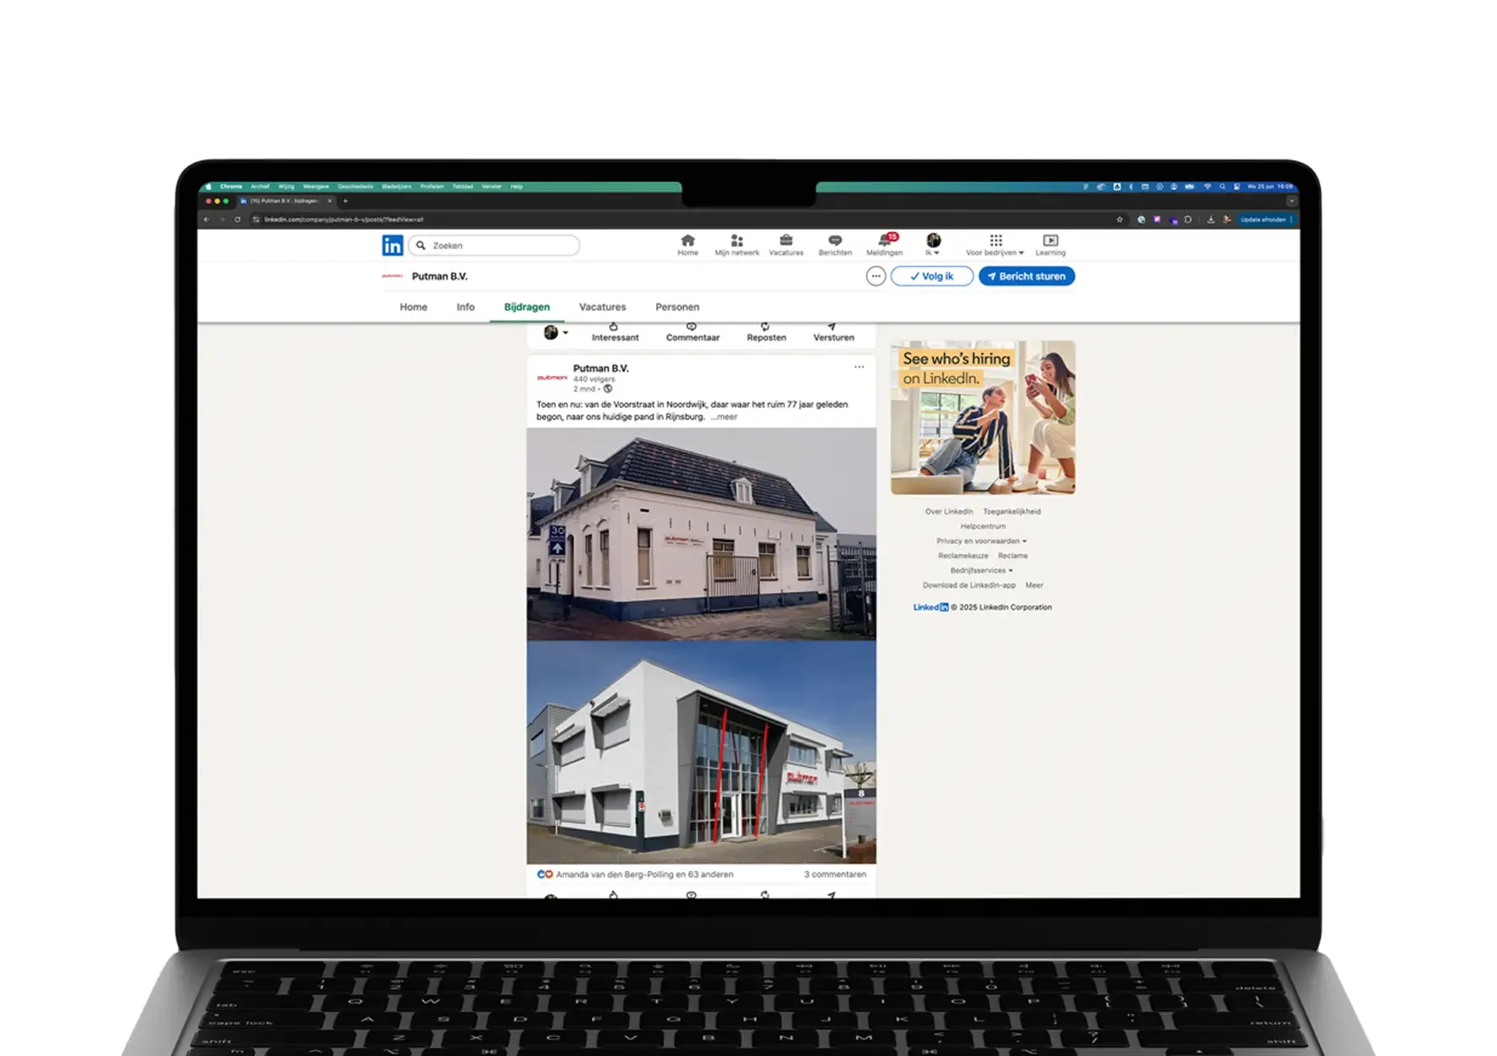Switch to the Personen tab
Viewport: 1497px width, 1056px height.
coord(677,307)
